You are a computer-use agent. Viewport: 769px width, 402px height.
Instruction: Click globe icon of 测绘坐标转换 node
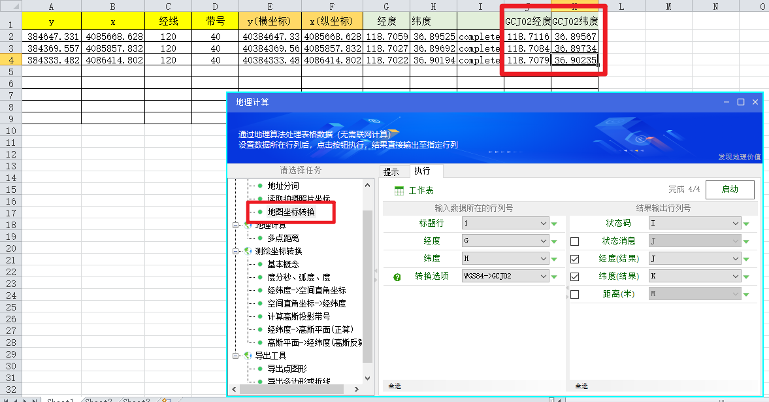point(248,251)
